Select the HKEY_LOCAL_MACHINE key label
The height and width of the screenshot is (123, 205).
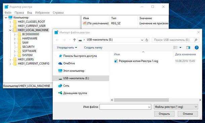click(x=33, y=30)
